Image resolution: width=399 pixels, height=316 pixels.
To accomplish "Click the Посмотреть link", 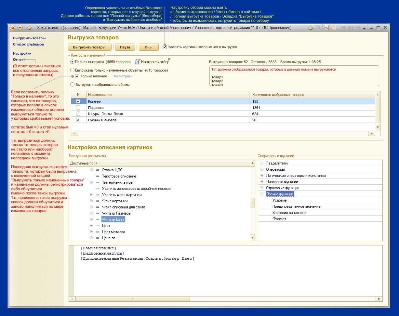I will pos(122,76).
